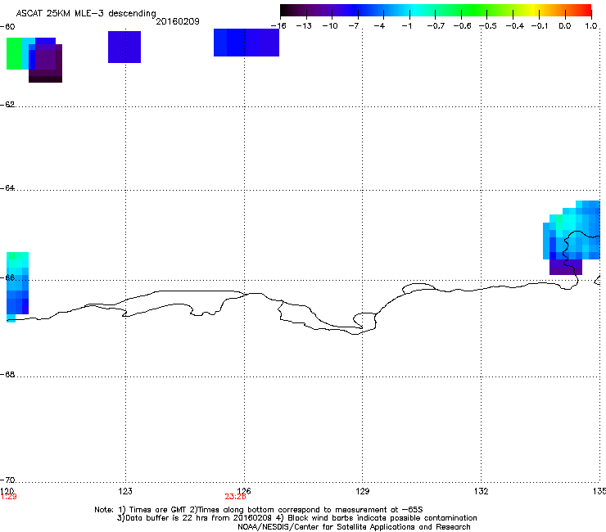Click the colorbar label -0.1
Image resolution: width=606 pixels, height=532 pixels.
pyautogui.click(x=540, y=26)
